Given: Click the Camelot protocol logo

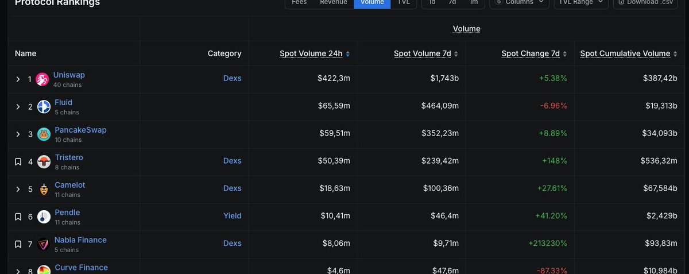Looking at the screenshot, I should coord(44,189).
